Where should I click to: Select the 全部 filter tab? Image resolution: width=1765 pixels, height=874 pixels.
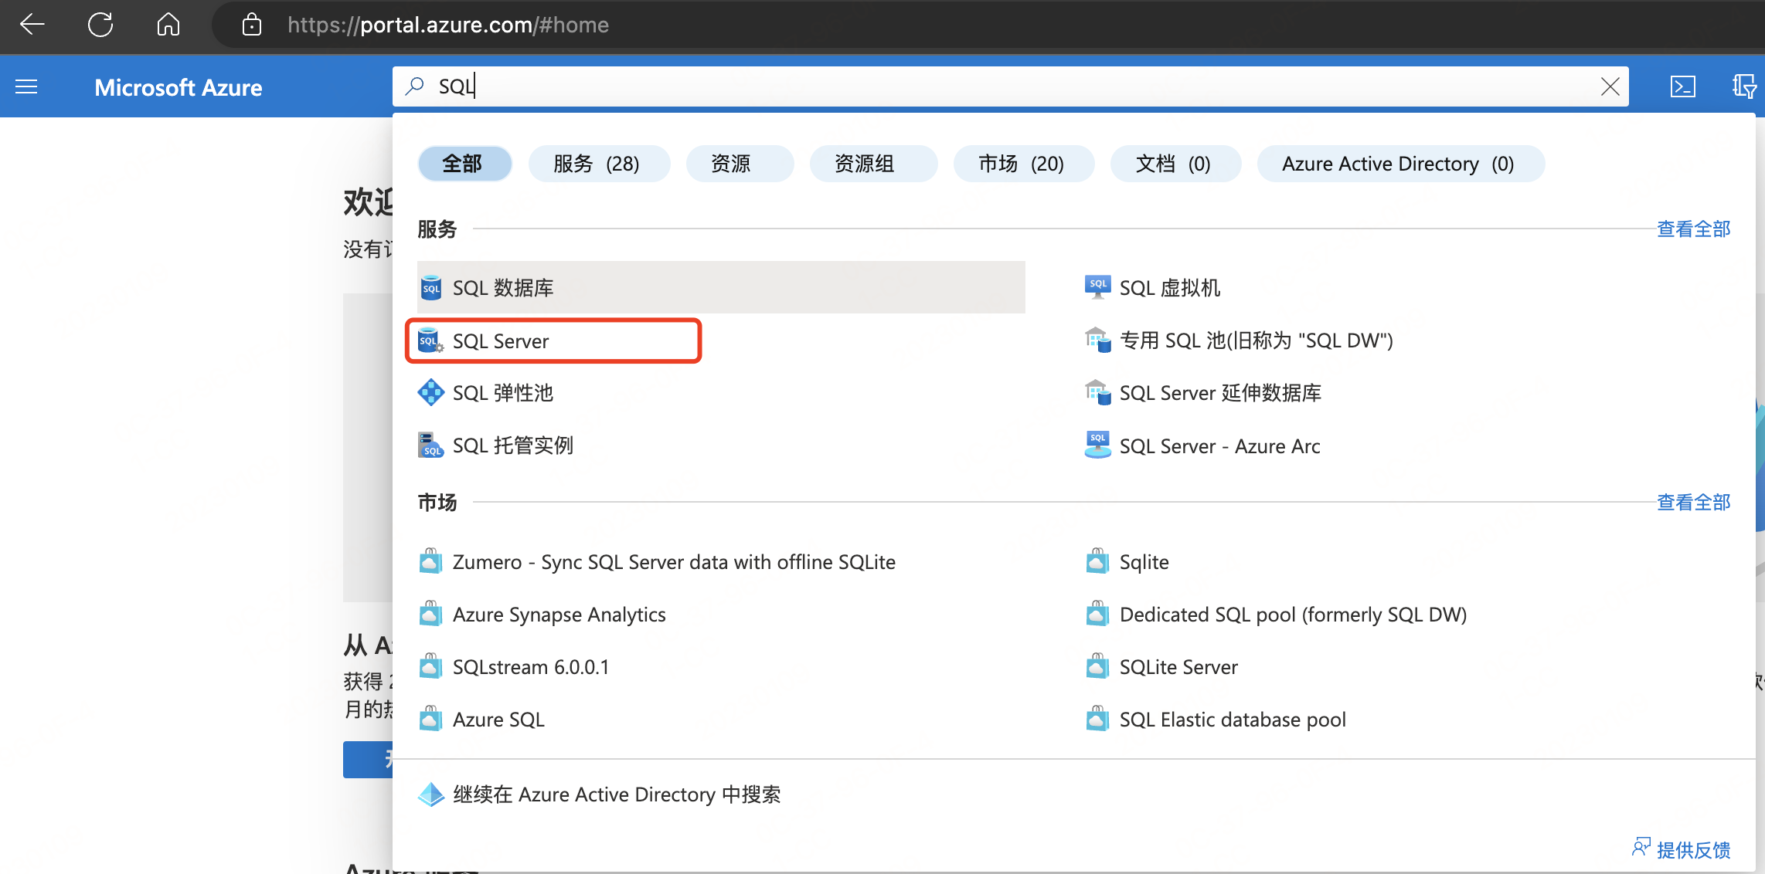point(464,164)
